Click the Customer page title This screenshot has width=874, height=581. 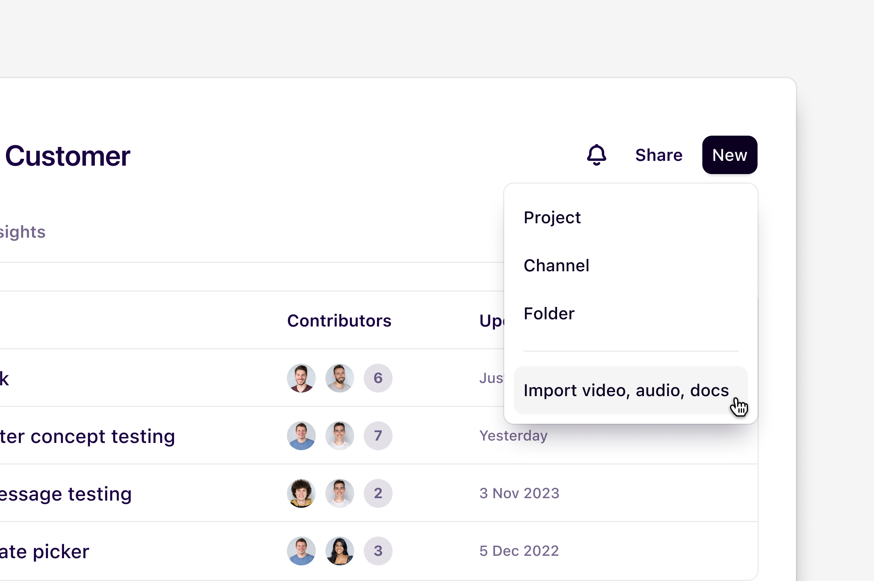point(67,156)
